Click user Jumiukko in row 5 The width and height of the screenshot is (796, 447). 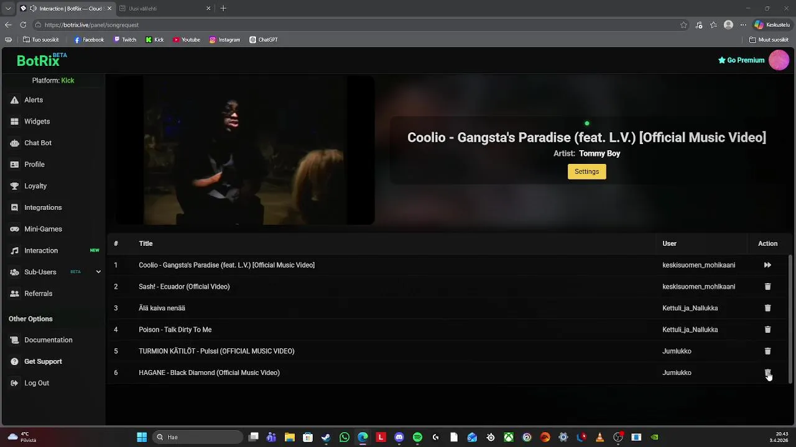677,351
